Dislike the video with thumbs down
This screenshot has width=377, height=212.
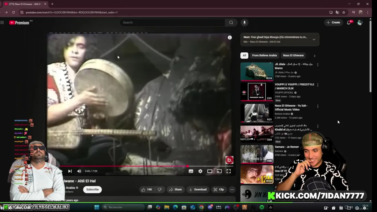[160, 189]
